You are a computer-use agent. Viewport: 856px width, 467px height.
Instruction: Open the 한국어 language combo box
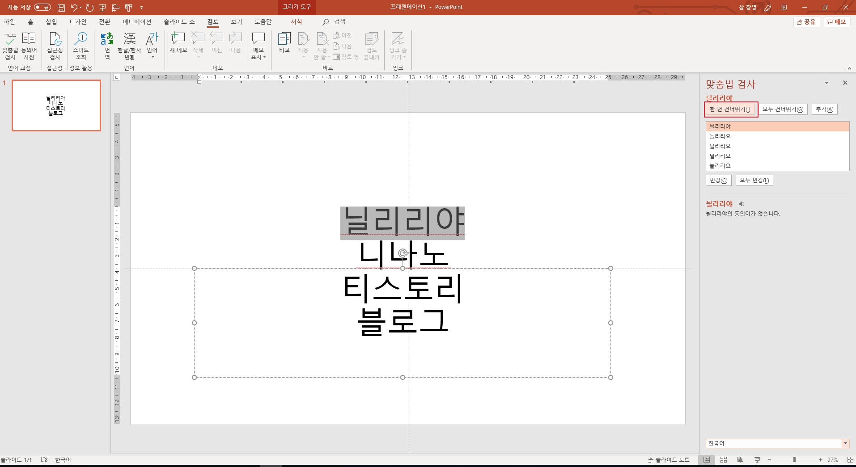pos(777,443)
